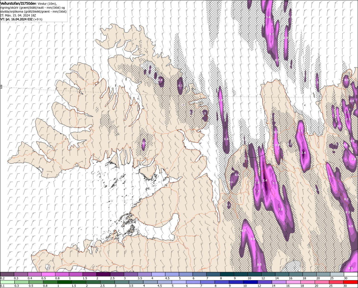Screen dimensions: 358x288
Task: Click the 'N99' latitude label at left edge
Action: pyautogui.click(x=1, y=87)
